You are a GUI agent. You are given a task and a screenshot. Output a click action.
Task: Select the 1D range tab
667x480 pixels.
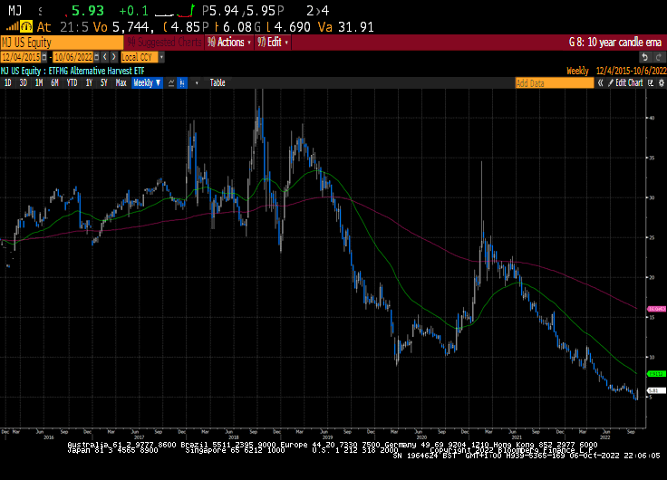(x=7, y=83)
